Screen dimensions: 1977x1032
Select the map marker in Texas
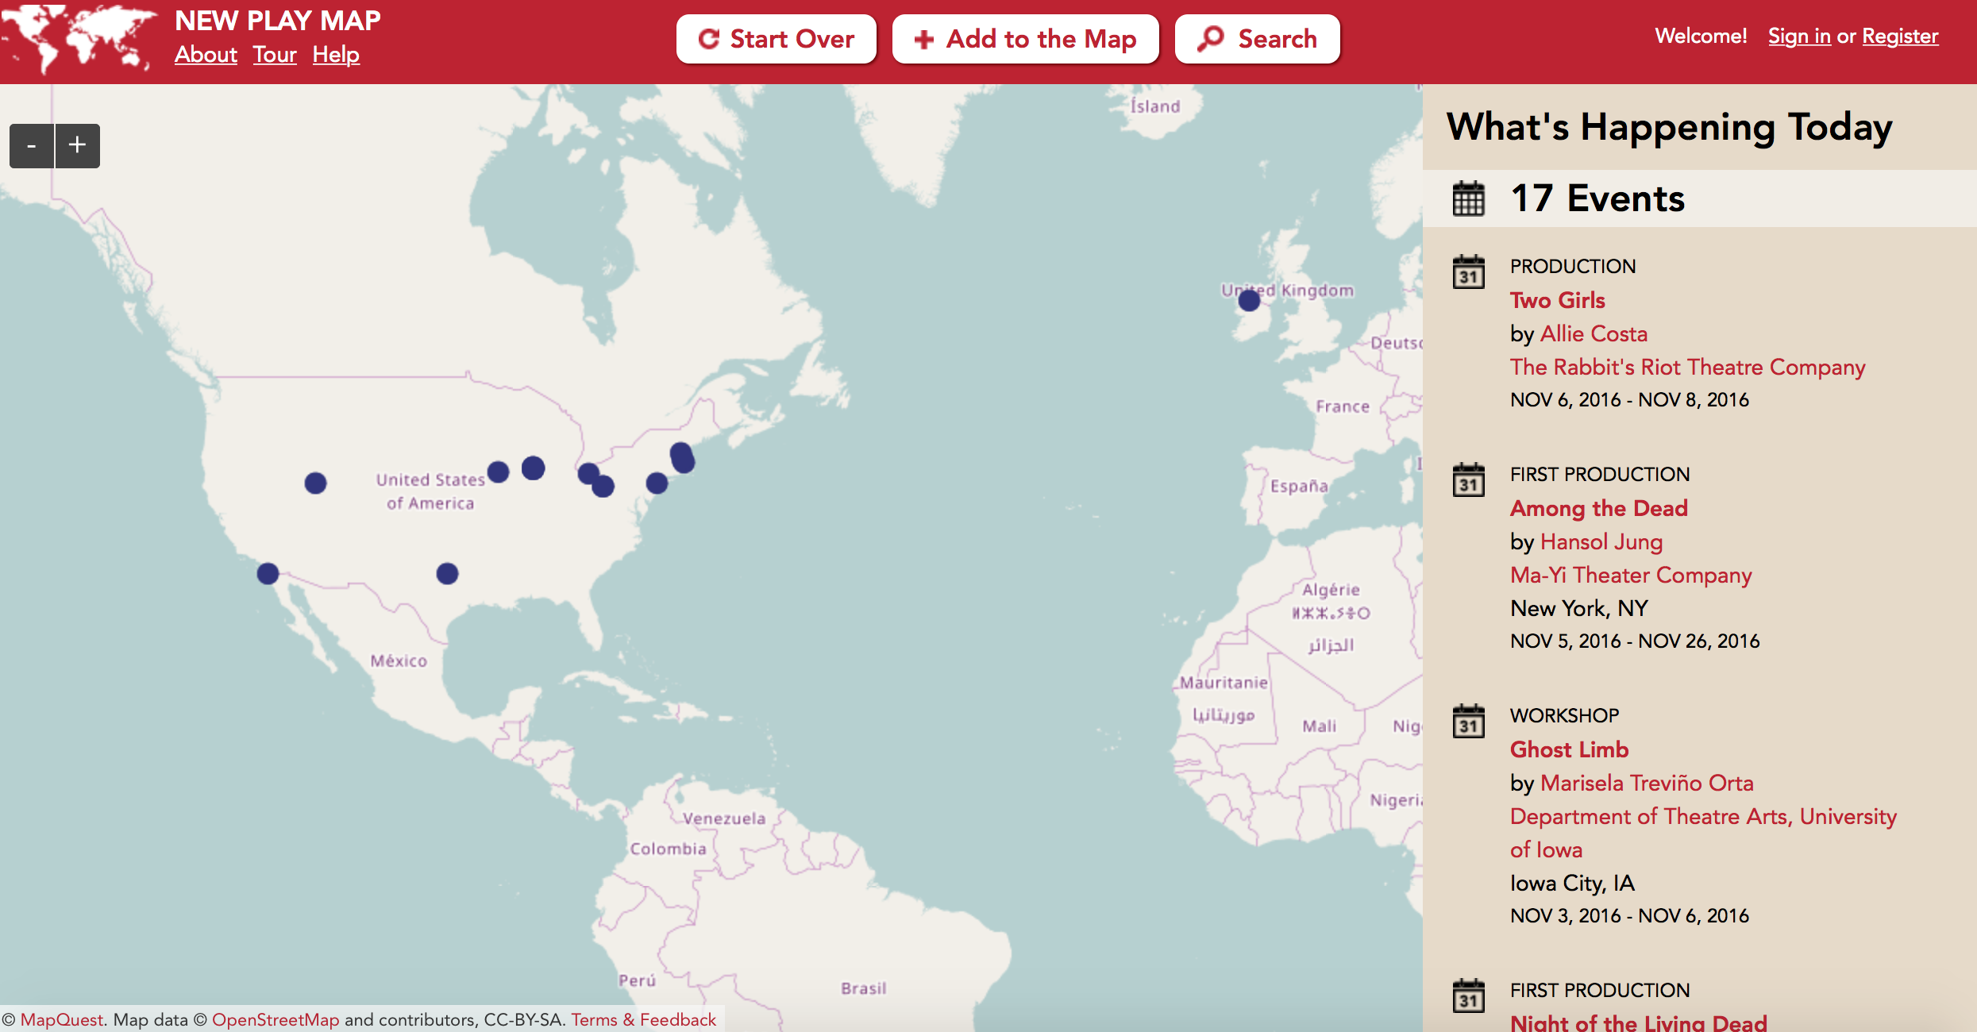[447, 573]
